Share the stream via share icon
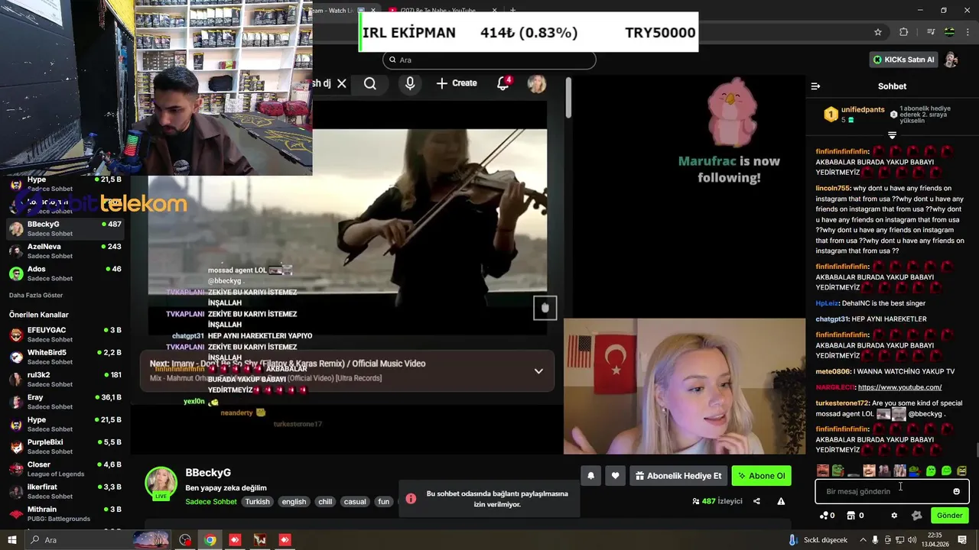 (x=756, y=501)
